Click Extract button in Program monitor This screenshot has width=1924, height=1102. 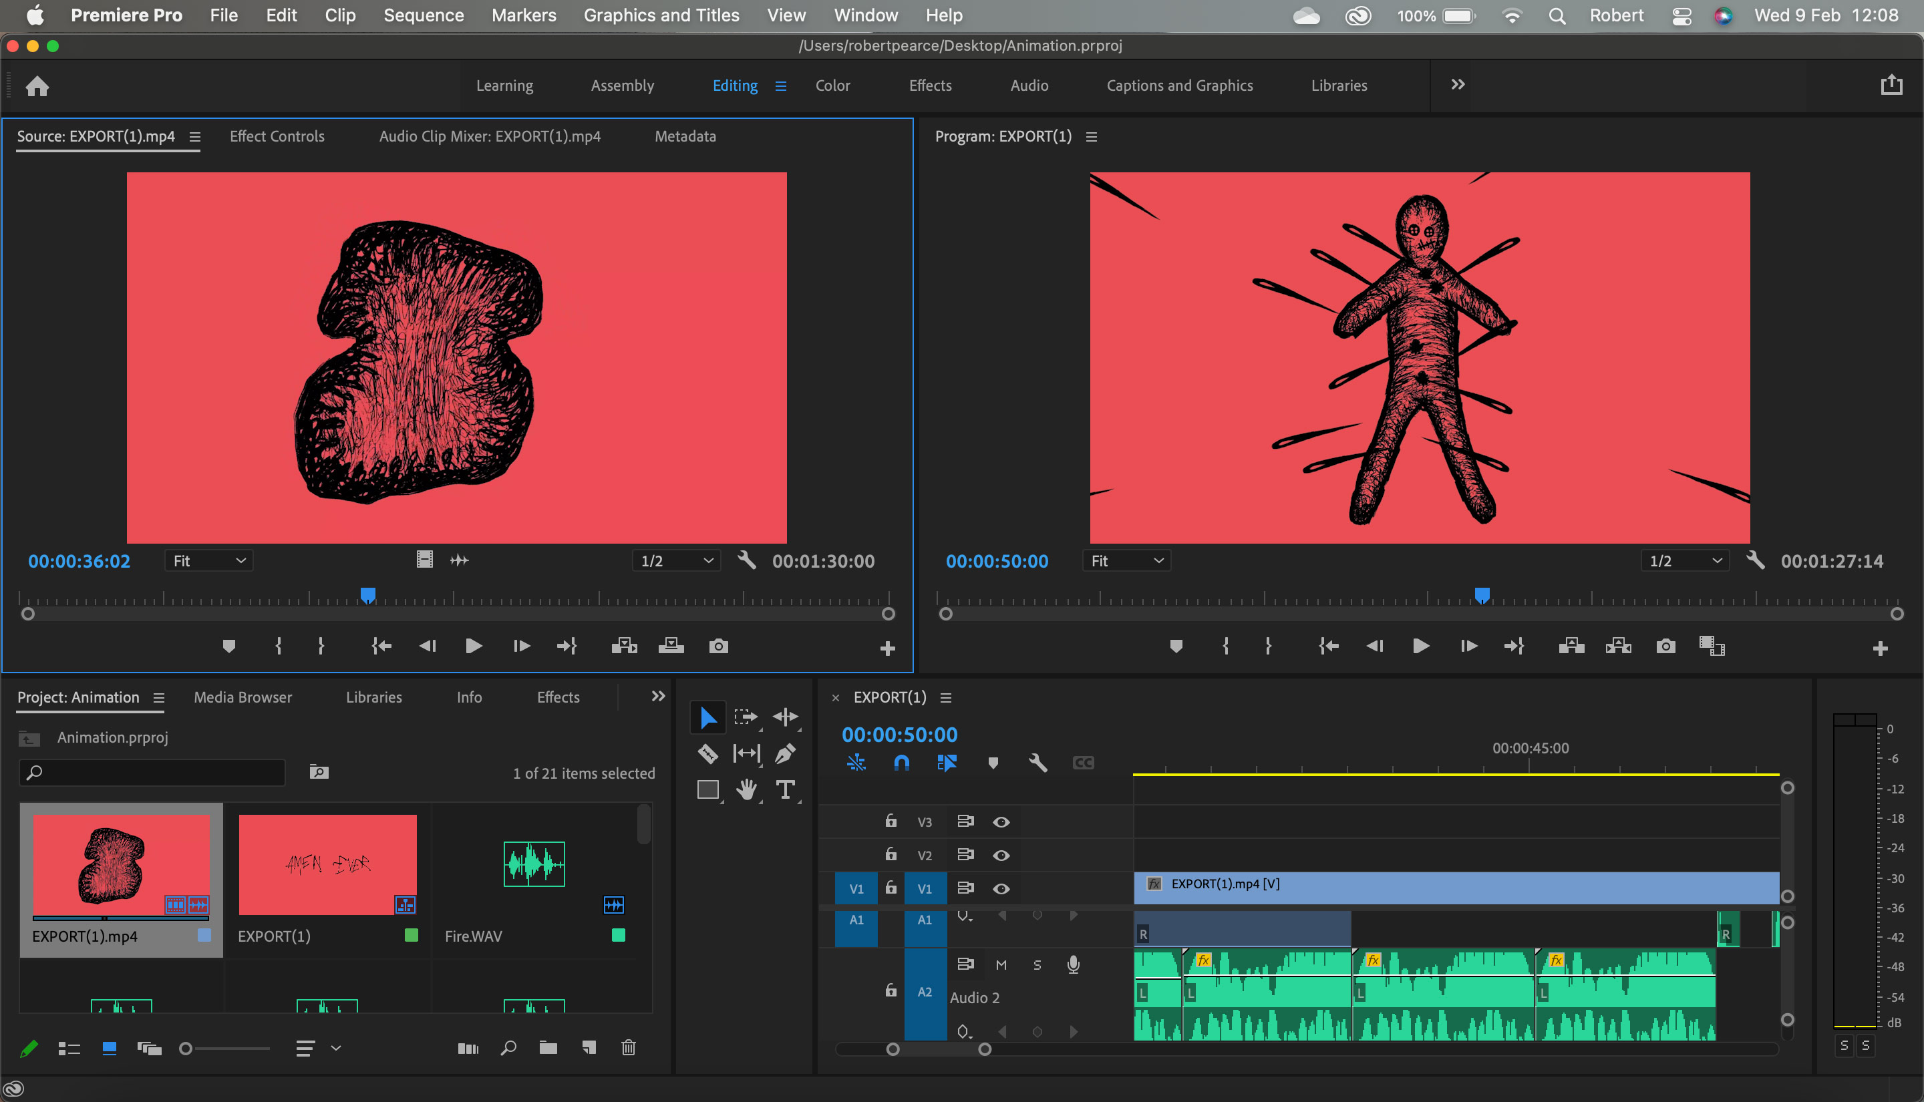tap(1618, 646)
